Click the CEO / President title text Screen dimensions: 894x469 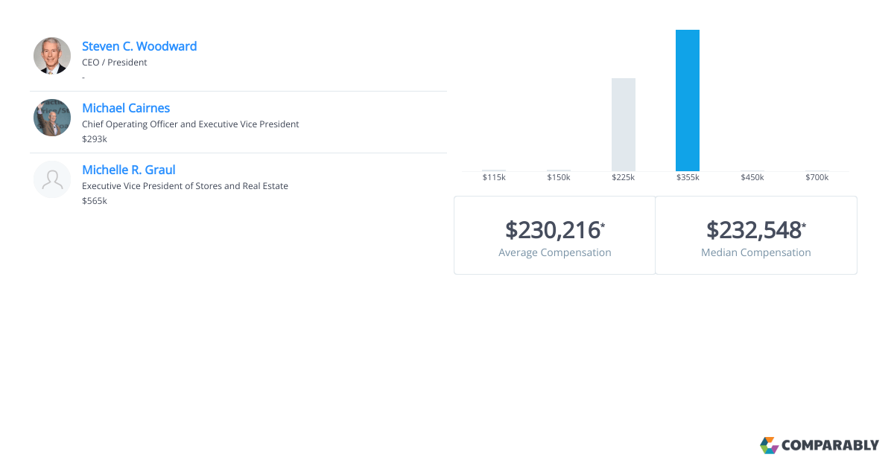(114, 63)
